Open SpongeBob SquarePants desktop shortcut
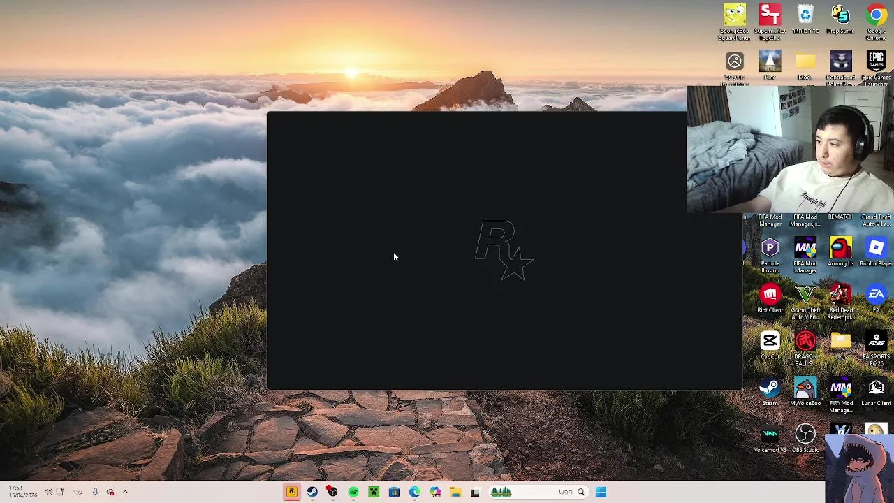 (x=735, y=22)
